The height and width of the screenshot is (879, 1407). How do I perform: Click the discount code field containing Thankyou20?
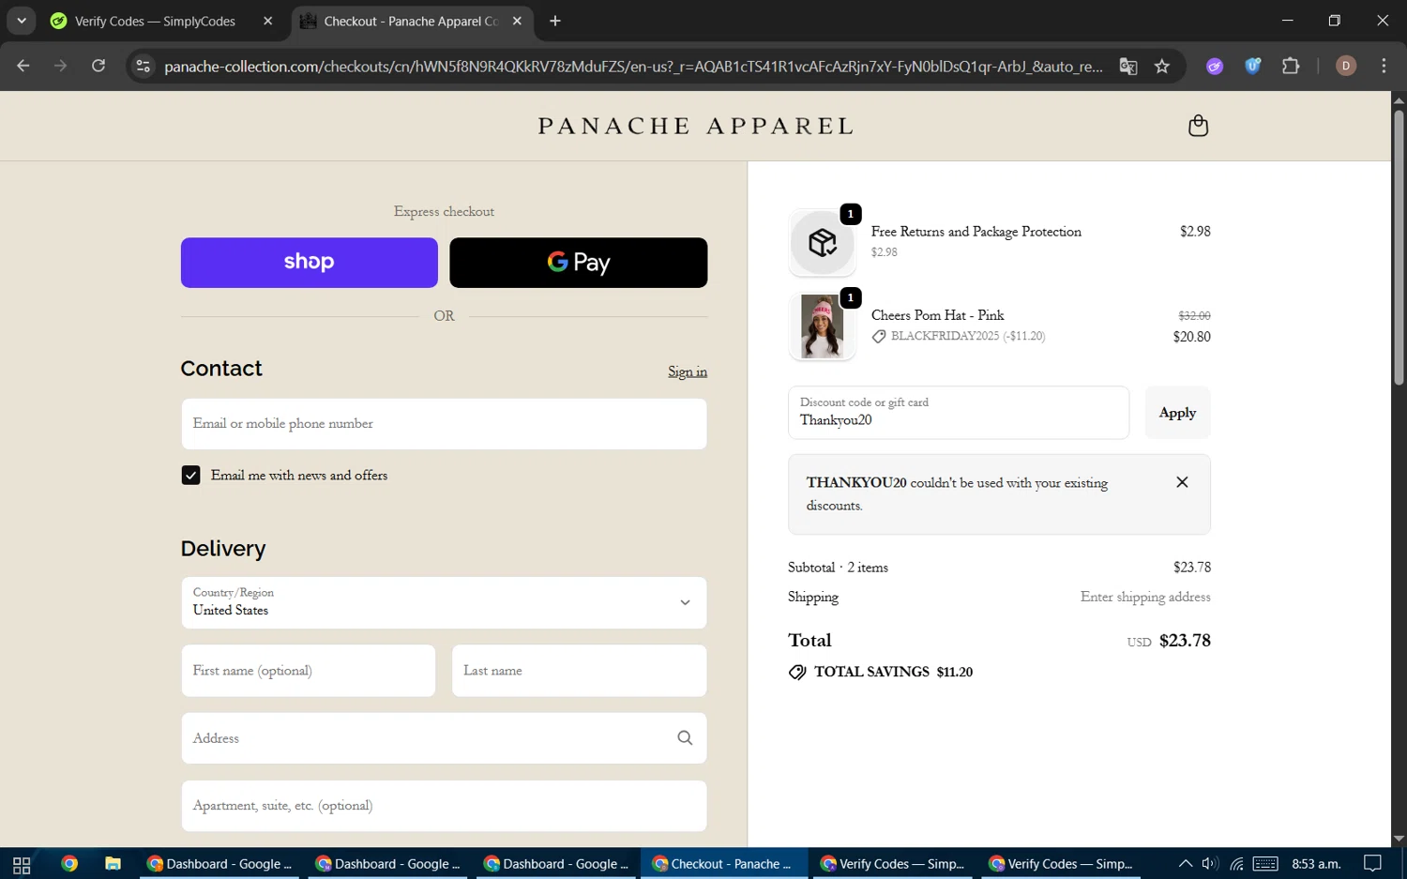(x=959, y=413)
